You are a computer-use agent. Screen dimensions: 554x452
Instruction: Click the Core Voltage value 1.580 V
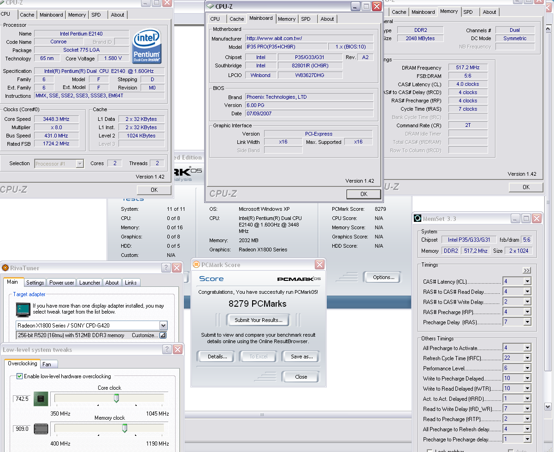pyautogui.click(x=113, y=59)
